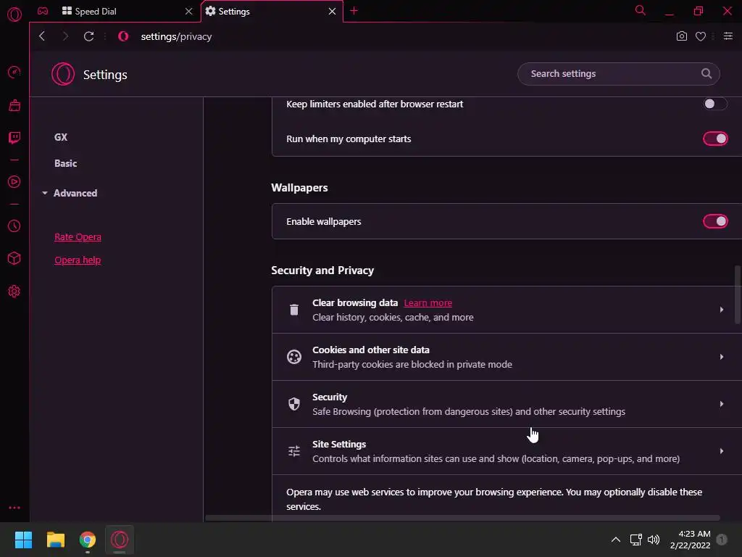Viewport: 742px width, 557px height.
Task: Close the Speed Dial tab
Action: [x=189, y=12]
